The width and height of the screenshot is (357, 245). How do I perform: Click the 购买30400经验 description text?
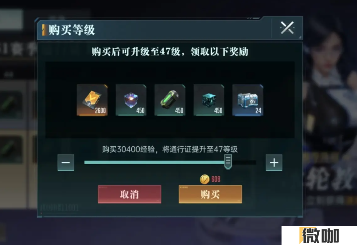click(128, 150)
